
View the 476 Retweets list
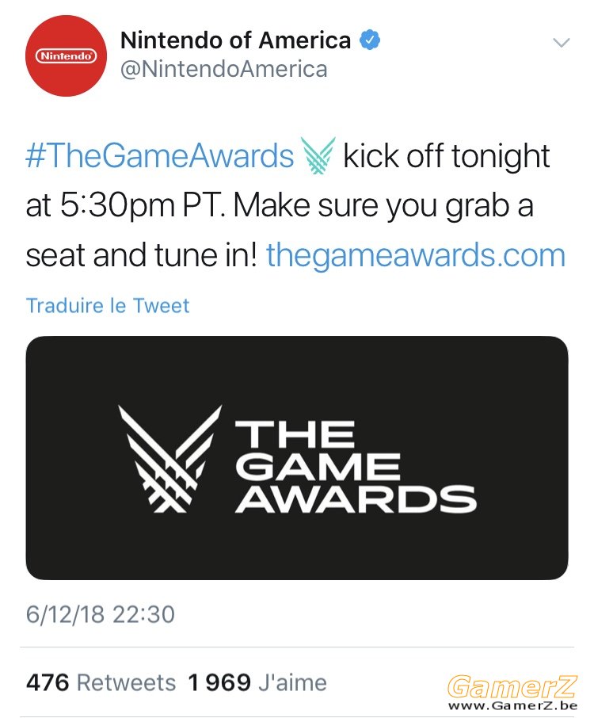tap(101, 682)
